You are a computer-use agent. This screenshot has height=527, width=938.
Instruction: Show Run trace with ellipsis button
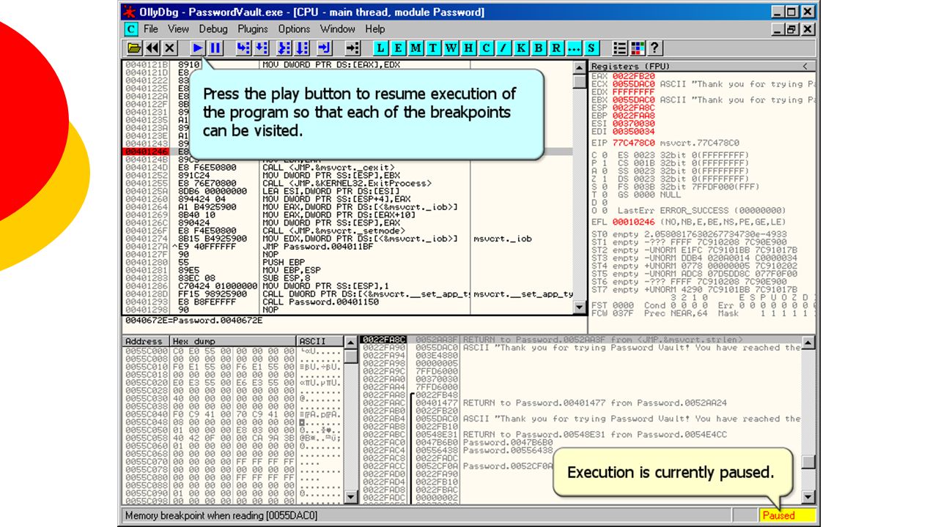point(574,48)
